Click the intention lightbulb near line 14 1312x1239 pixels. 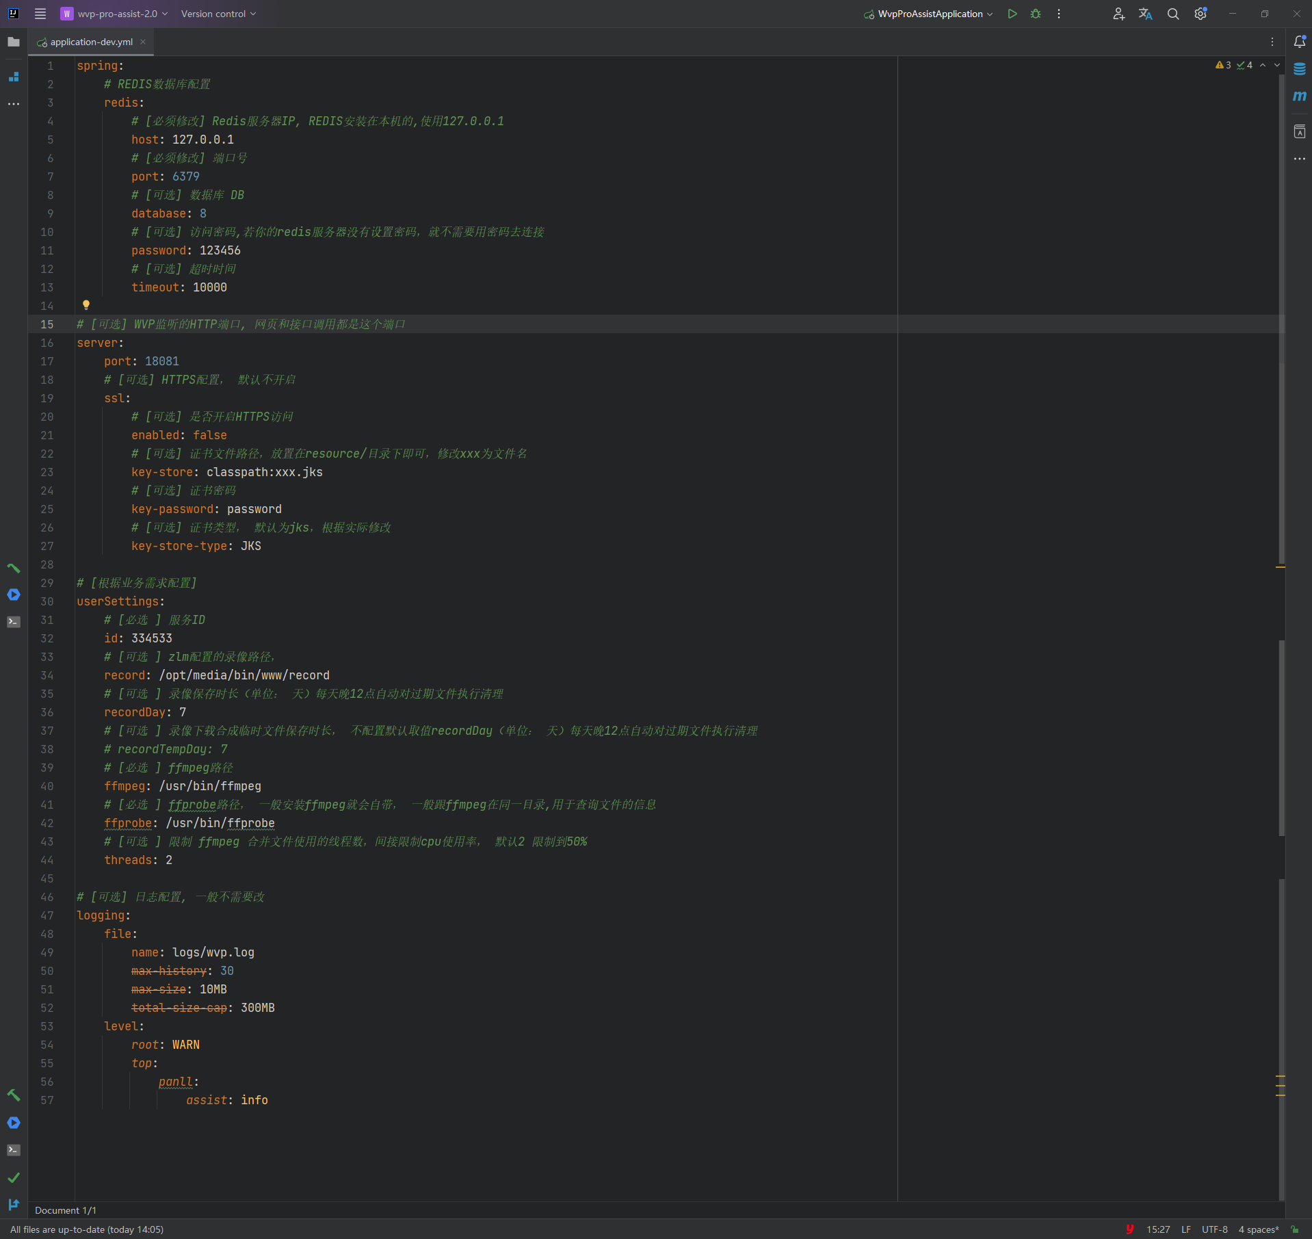click(86, 305)
